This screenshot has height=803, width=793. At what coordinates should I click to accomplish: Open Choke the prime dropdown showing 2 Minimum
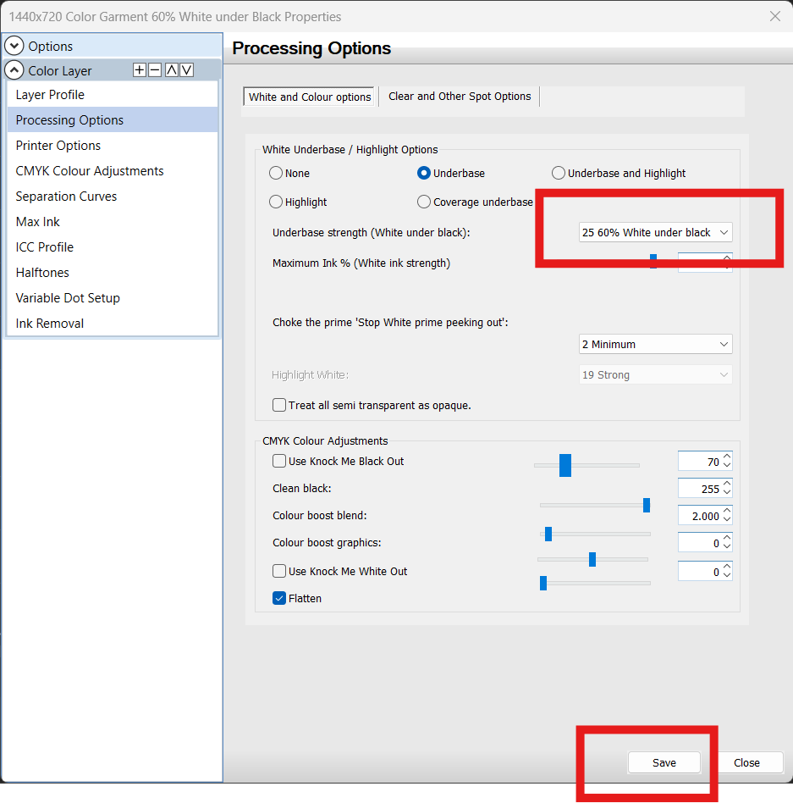pyautogui.click(x=655, y=344)
